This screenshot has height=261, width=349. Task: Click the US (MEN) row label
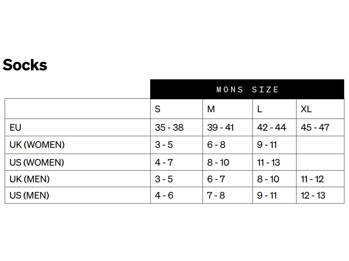(x=77, y=195)
